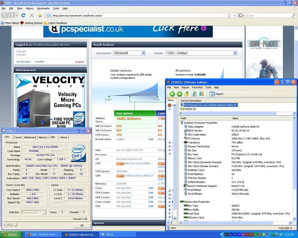This screenshot has height=238, width=298.
Task: Click Edit link in the PSU row
Action: click(151, 206)
